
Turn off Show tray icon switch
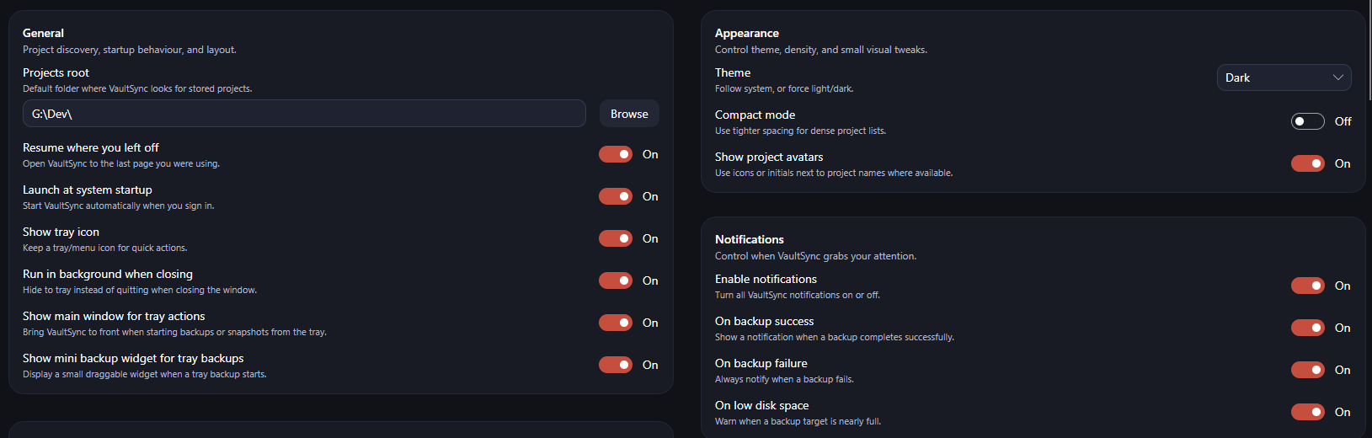(616, 238)
